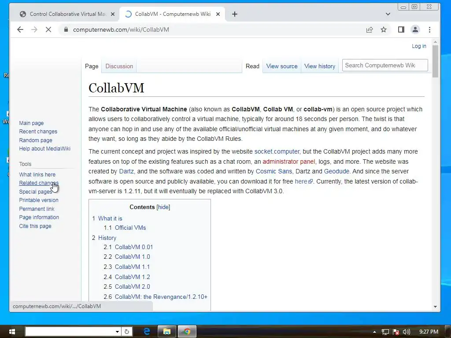Open a Random page
Screen dimensions: 451x338
click(35, 140)
